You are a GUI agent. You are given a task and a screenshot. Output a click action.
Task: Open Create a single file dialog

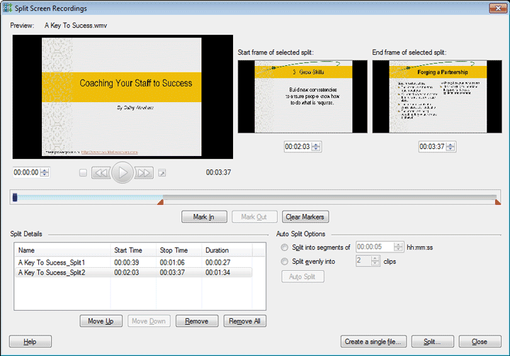[x=373, y=342]
